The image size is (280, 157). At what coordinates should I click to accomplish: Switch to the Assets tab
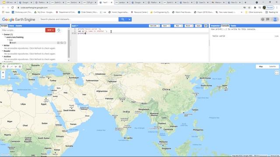(x=19, y=26)
